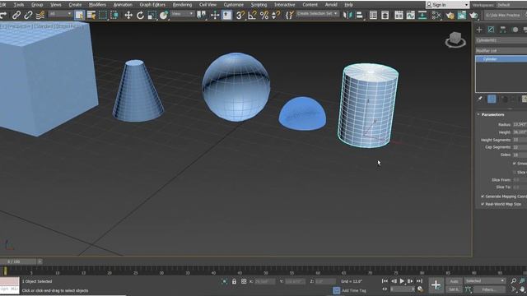
Task: Click Select and Place tool icon
Action: click(x=163, y=15)
